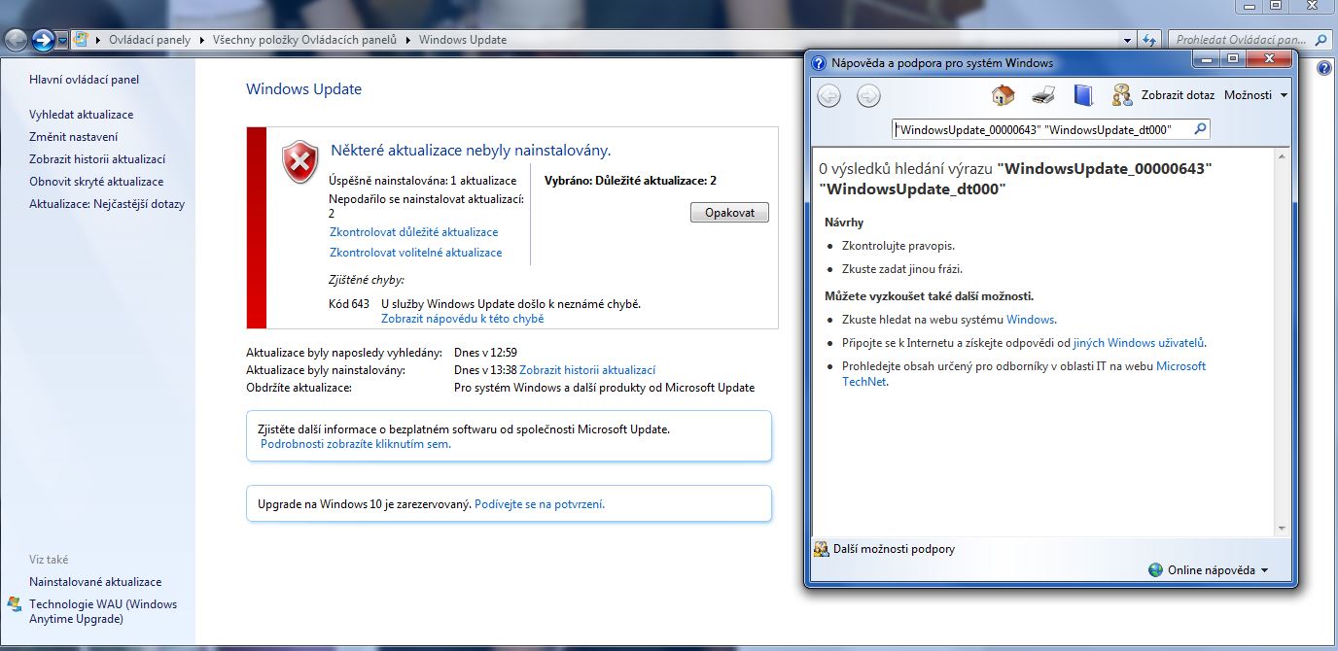Screen dimensions: 1338x651
Task: Go forward in Help window
Action: [868, 95]
